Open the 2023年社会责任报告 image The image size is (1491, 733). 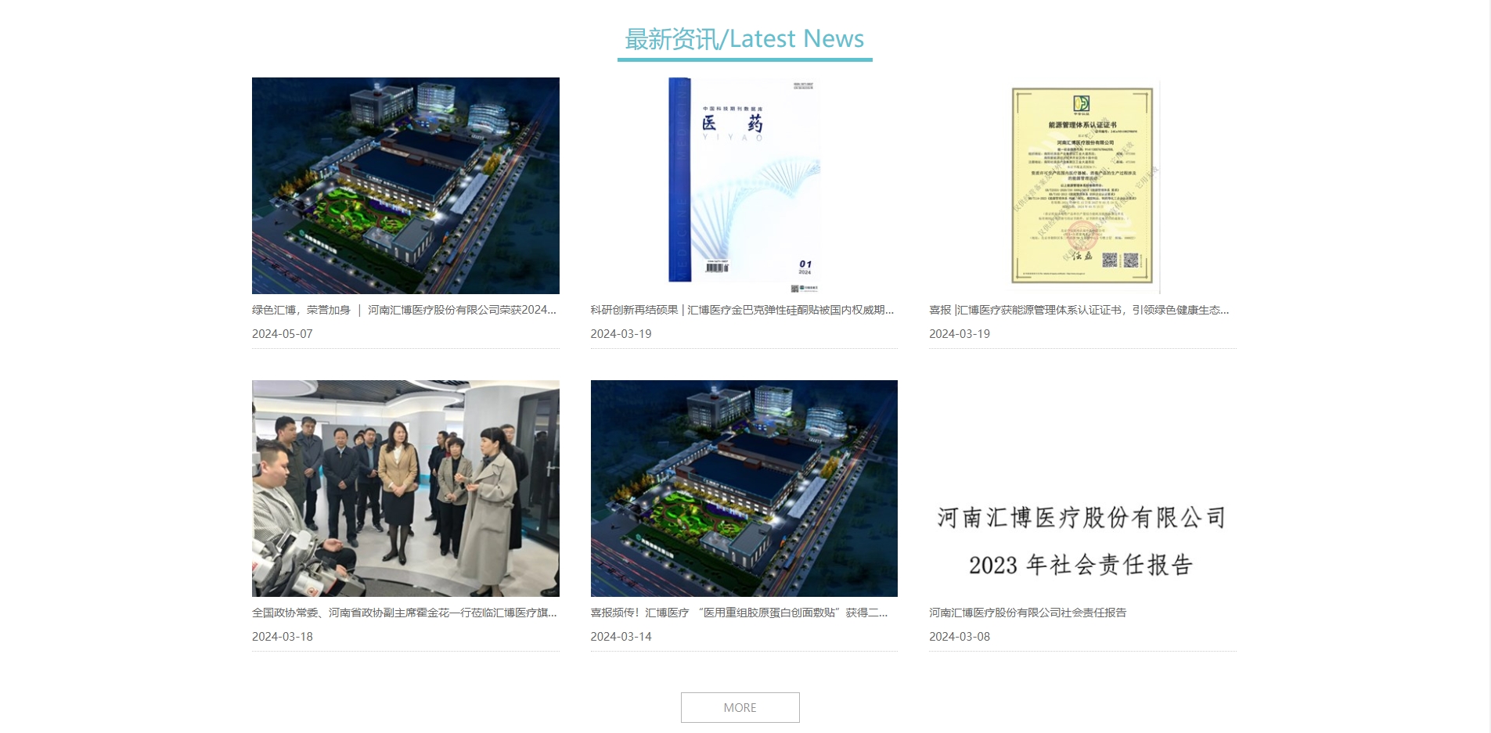point(1082,488)
